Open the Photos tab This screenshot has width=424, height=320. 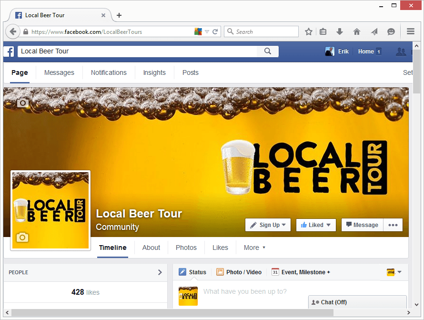click(x=186, y=248)
